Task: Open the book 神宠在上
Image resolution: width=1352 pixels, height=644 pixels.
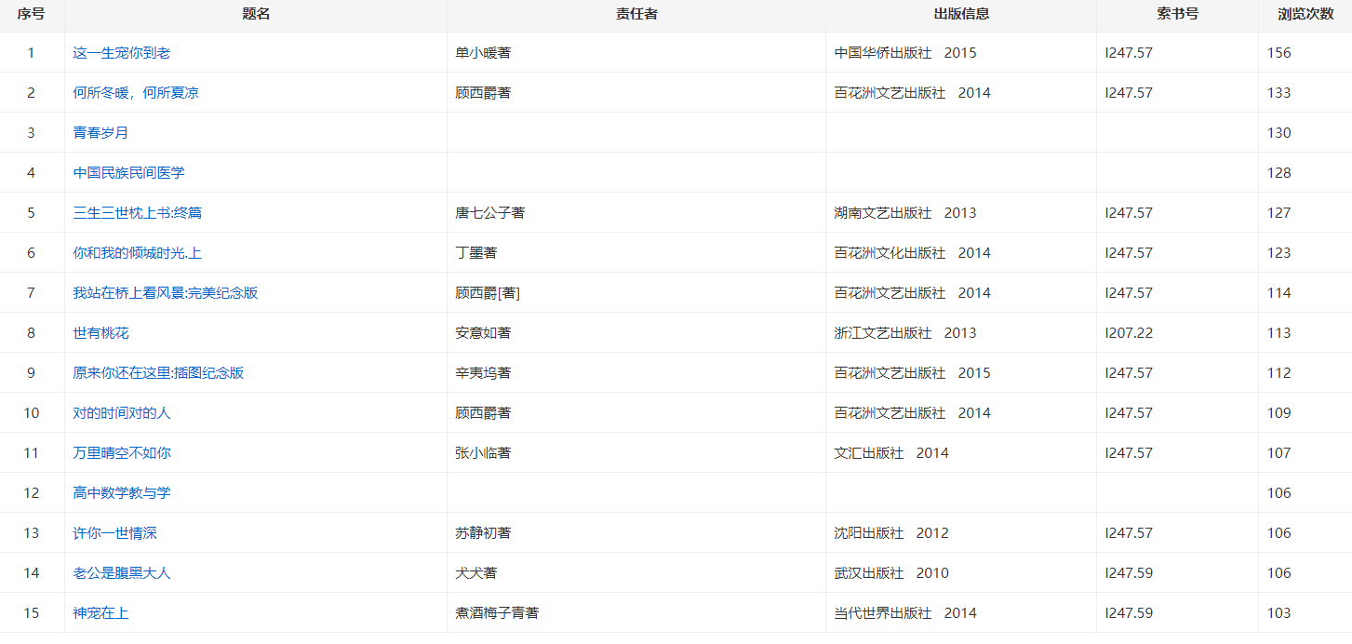Action: click(100, 613)
